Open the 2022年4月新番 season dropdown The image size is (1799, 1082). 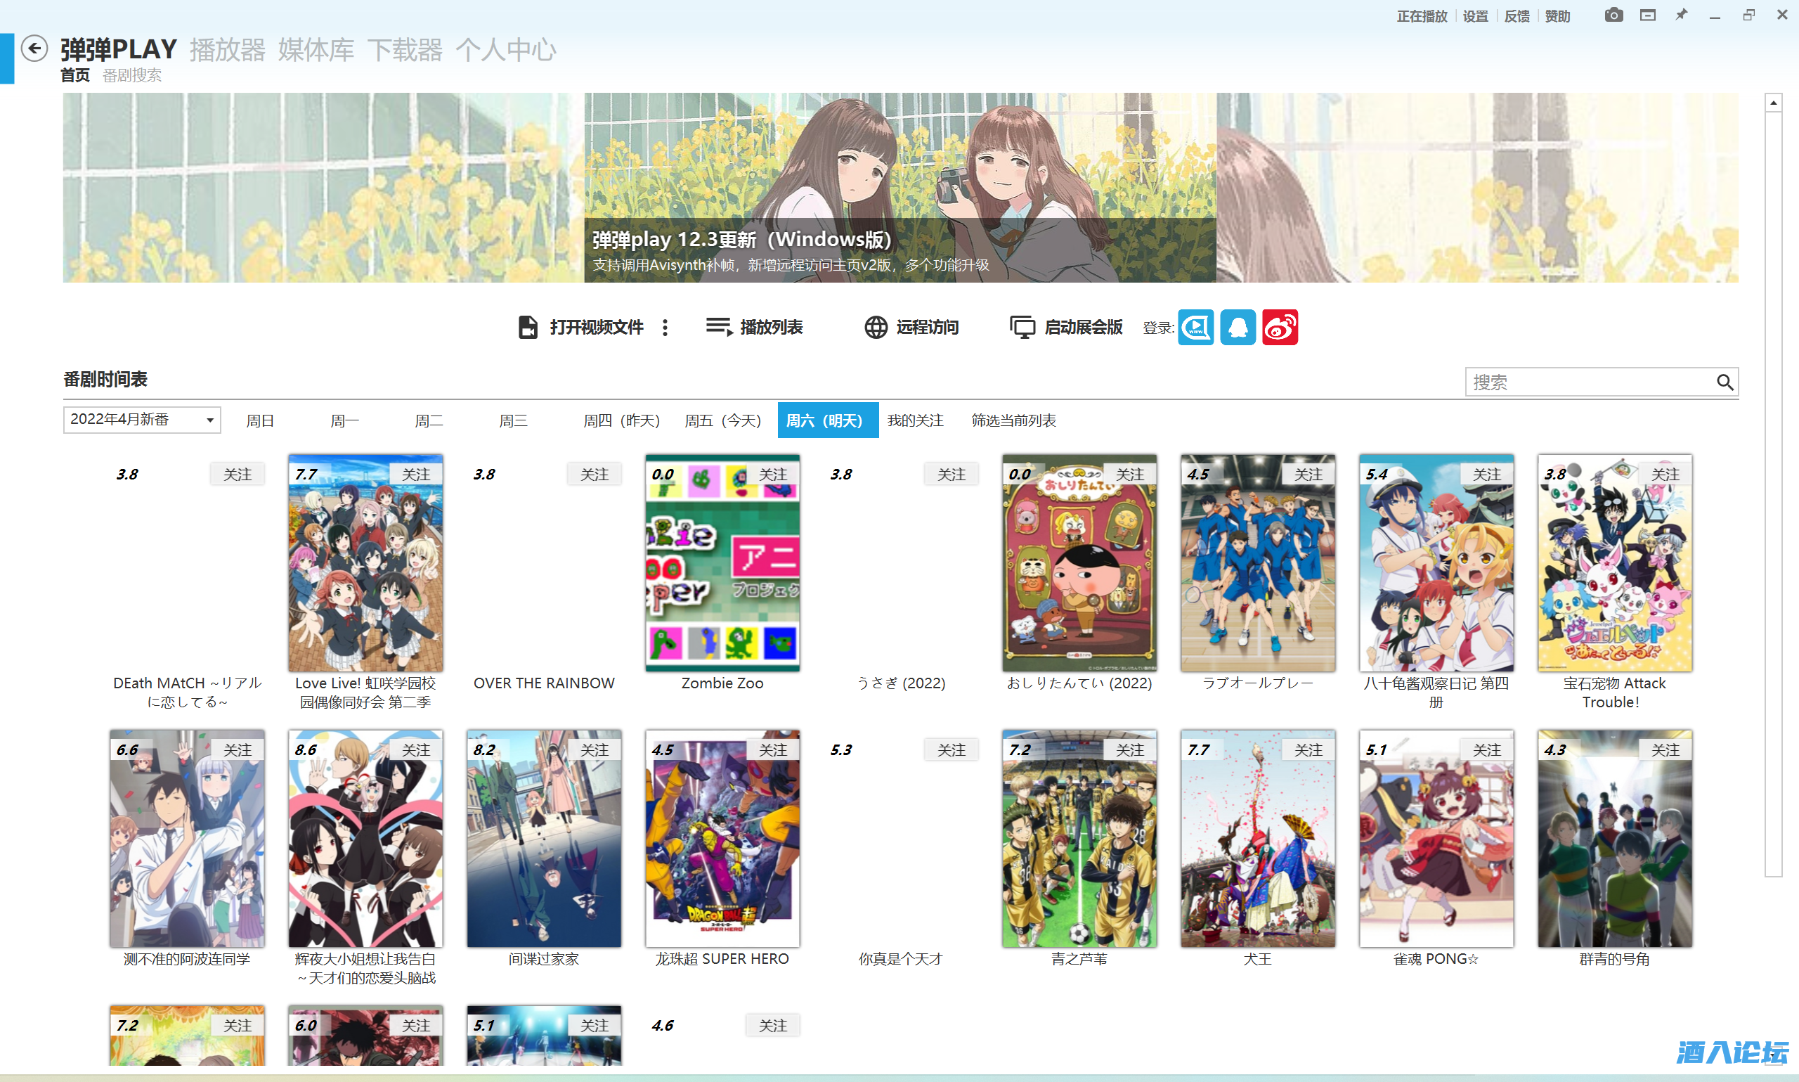tap(142, 420)
